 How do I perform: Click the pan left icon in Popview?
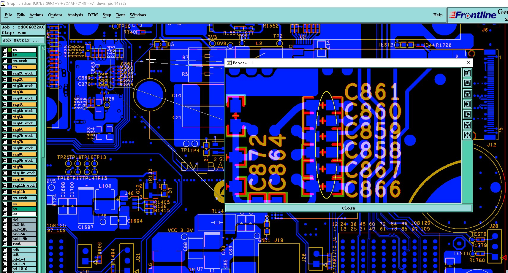[x=467, y=104]
